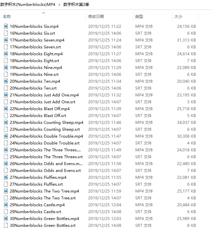Click the MP4 icon for 30Numberblocks Green Bottles.mp4
The width and height of the screenshot is (212, 236).
(x=6, y=218)
